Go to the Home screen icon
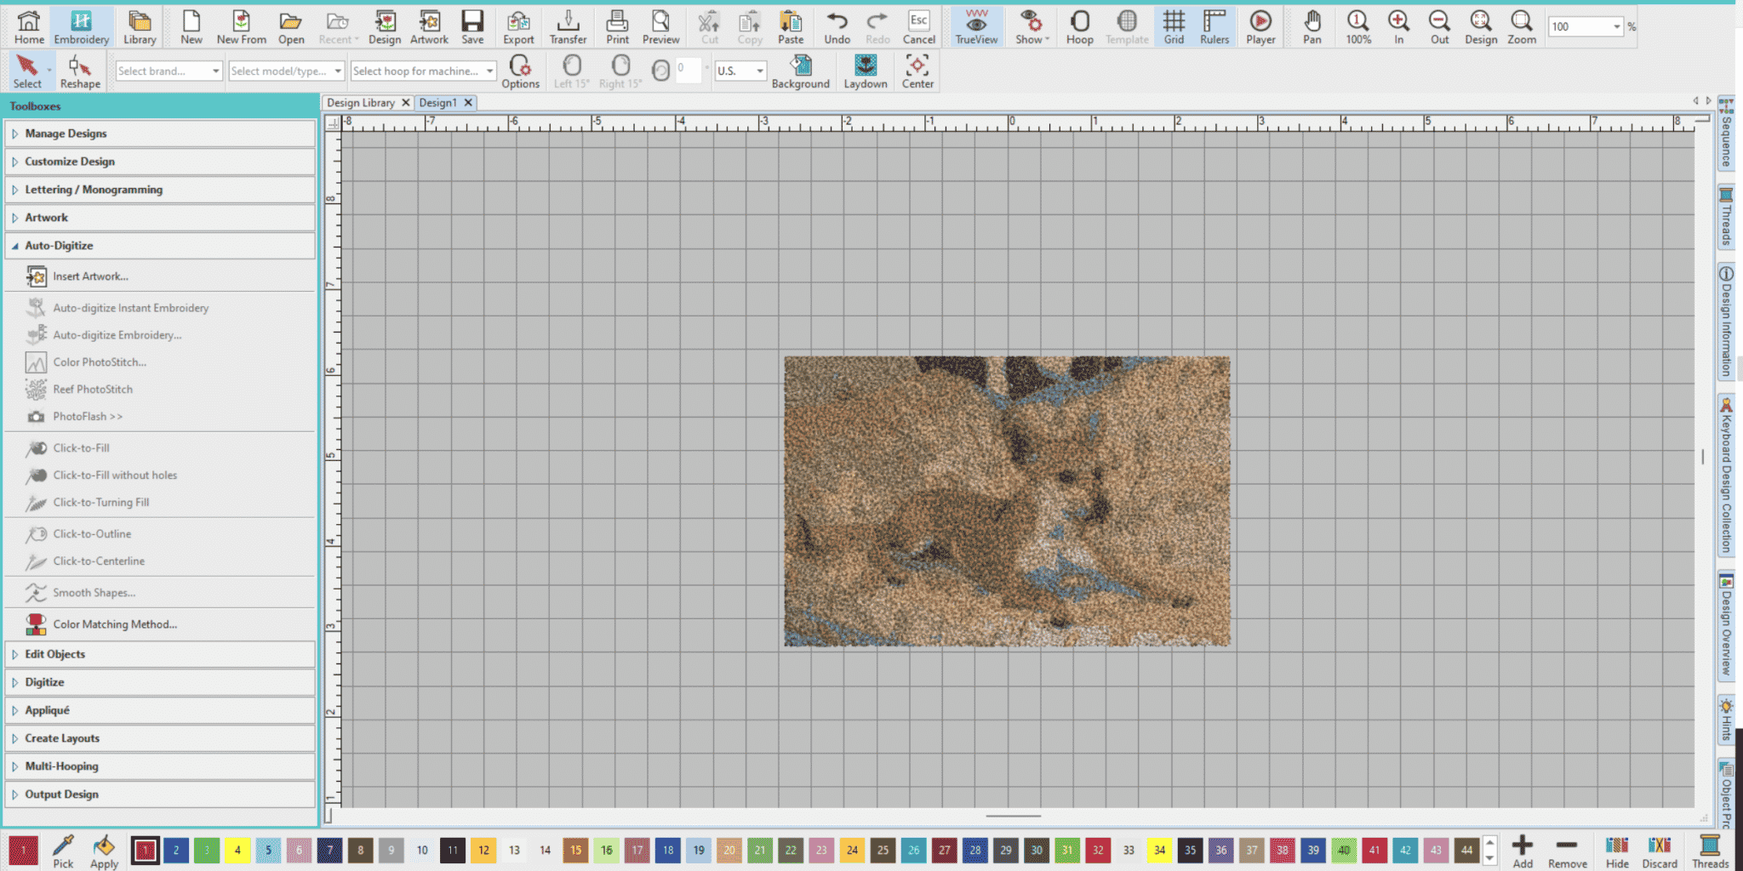Image resolution: width=1743 pixels, height=871 pixels. point(29,26)
